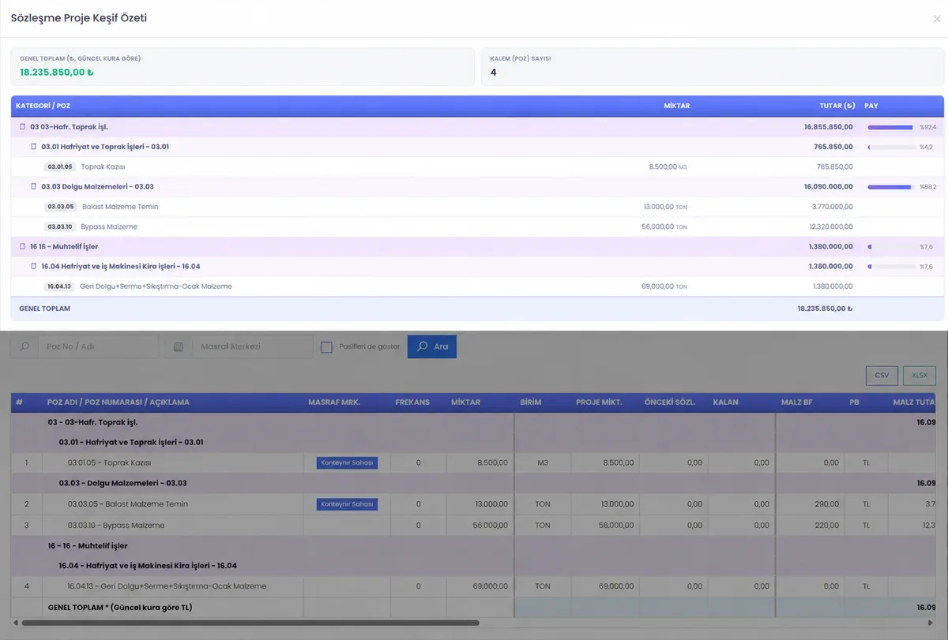Collapse the 03.01 Hafriyat ve Toprak İşleri group
The width and height of the screenshot is (948, 640).
34,147
